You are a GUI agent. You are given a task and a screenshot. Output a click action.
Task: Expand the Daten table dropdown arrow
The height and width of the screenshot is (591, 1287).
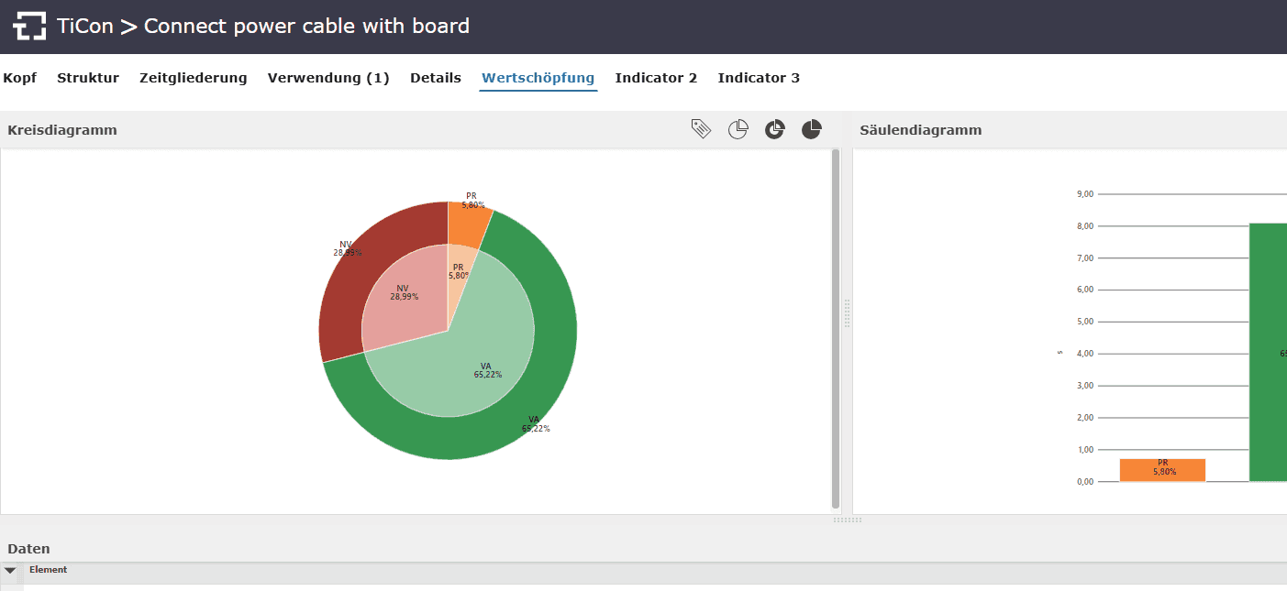pos(10,570)
